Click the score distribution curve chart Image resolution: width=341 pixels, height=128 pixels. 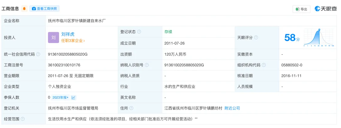(319, 38)
